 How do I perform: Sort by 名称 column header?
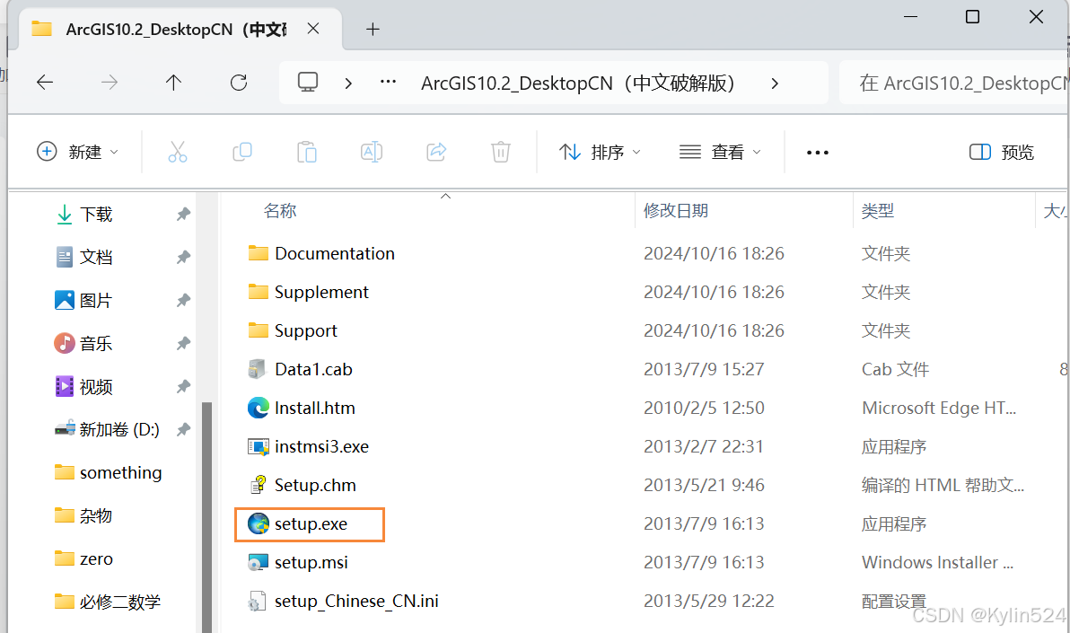(280, 210)
